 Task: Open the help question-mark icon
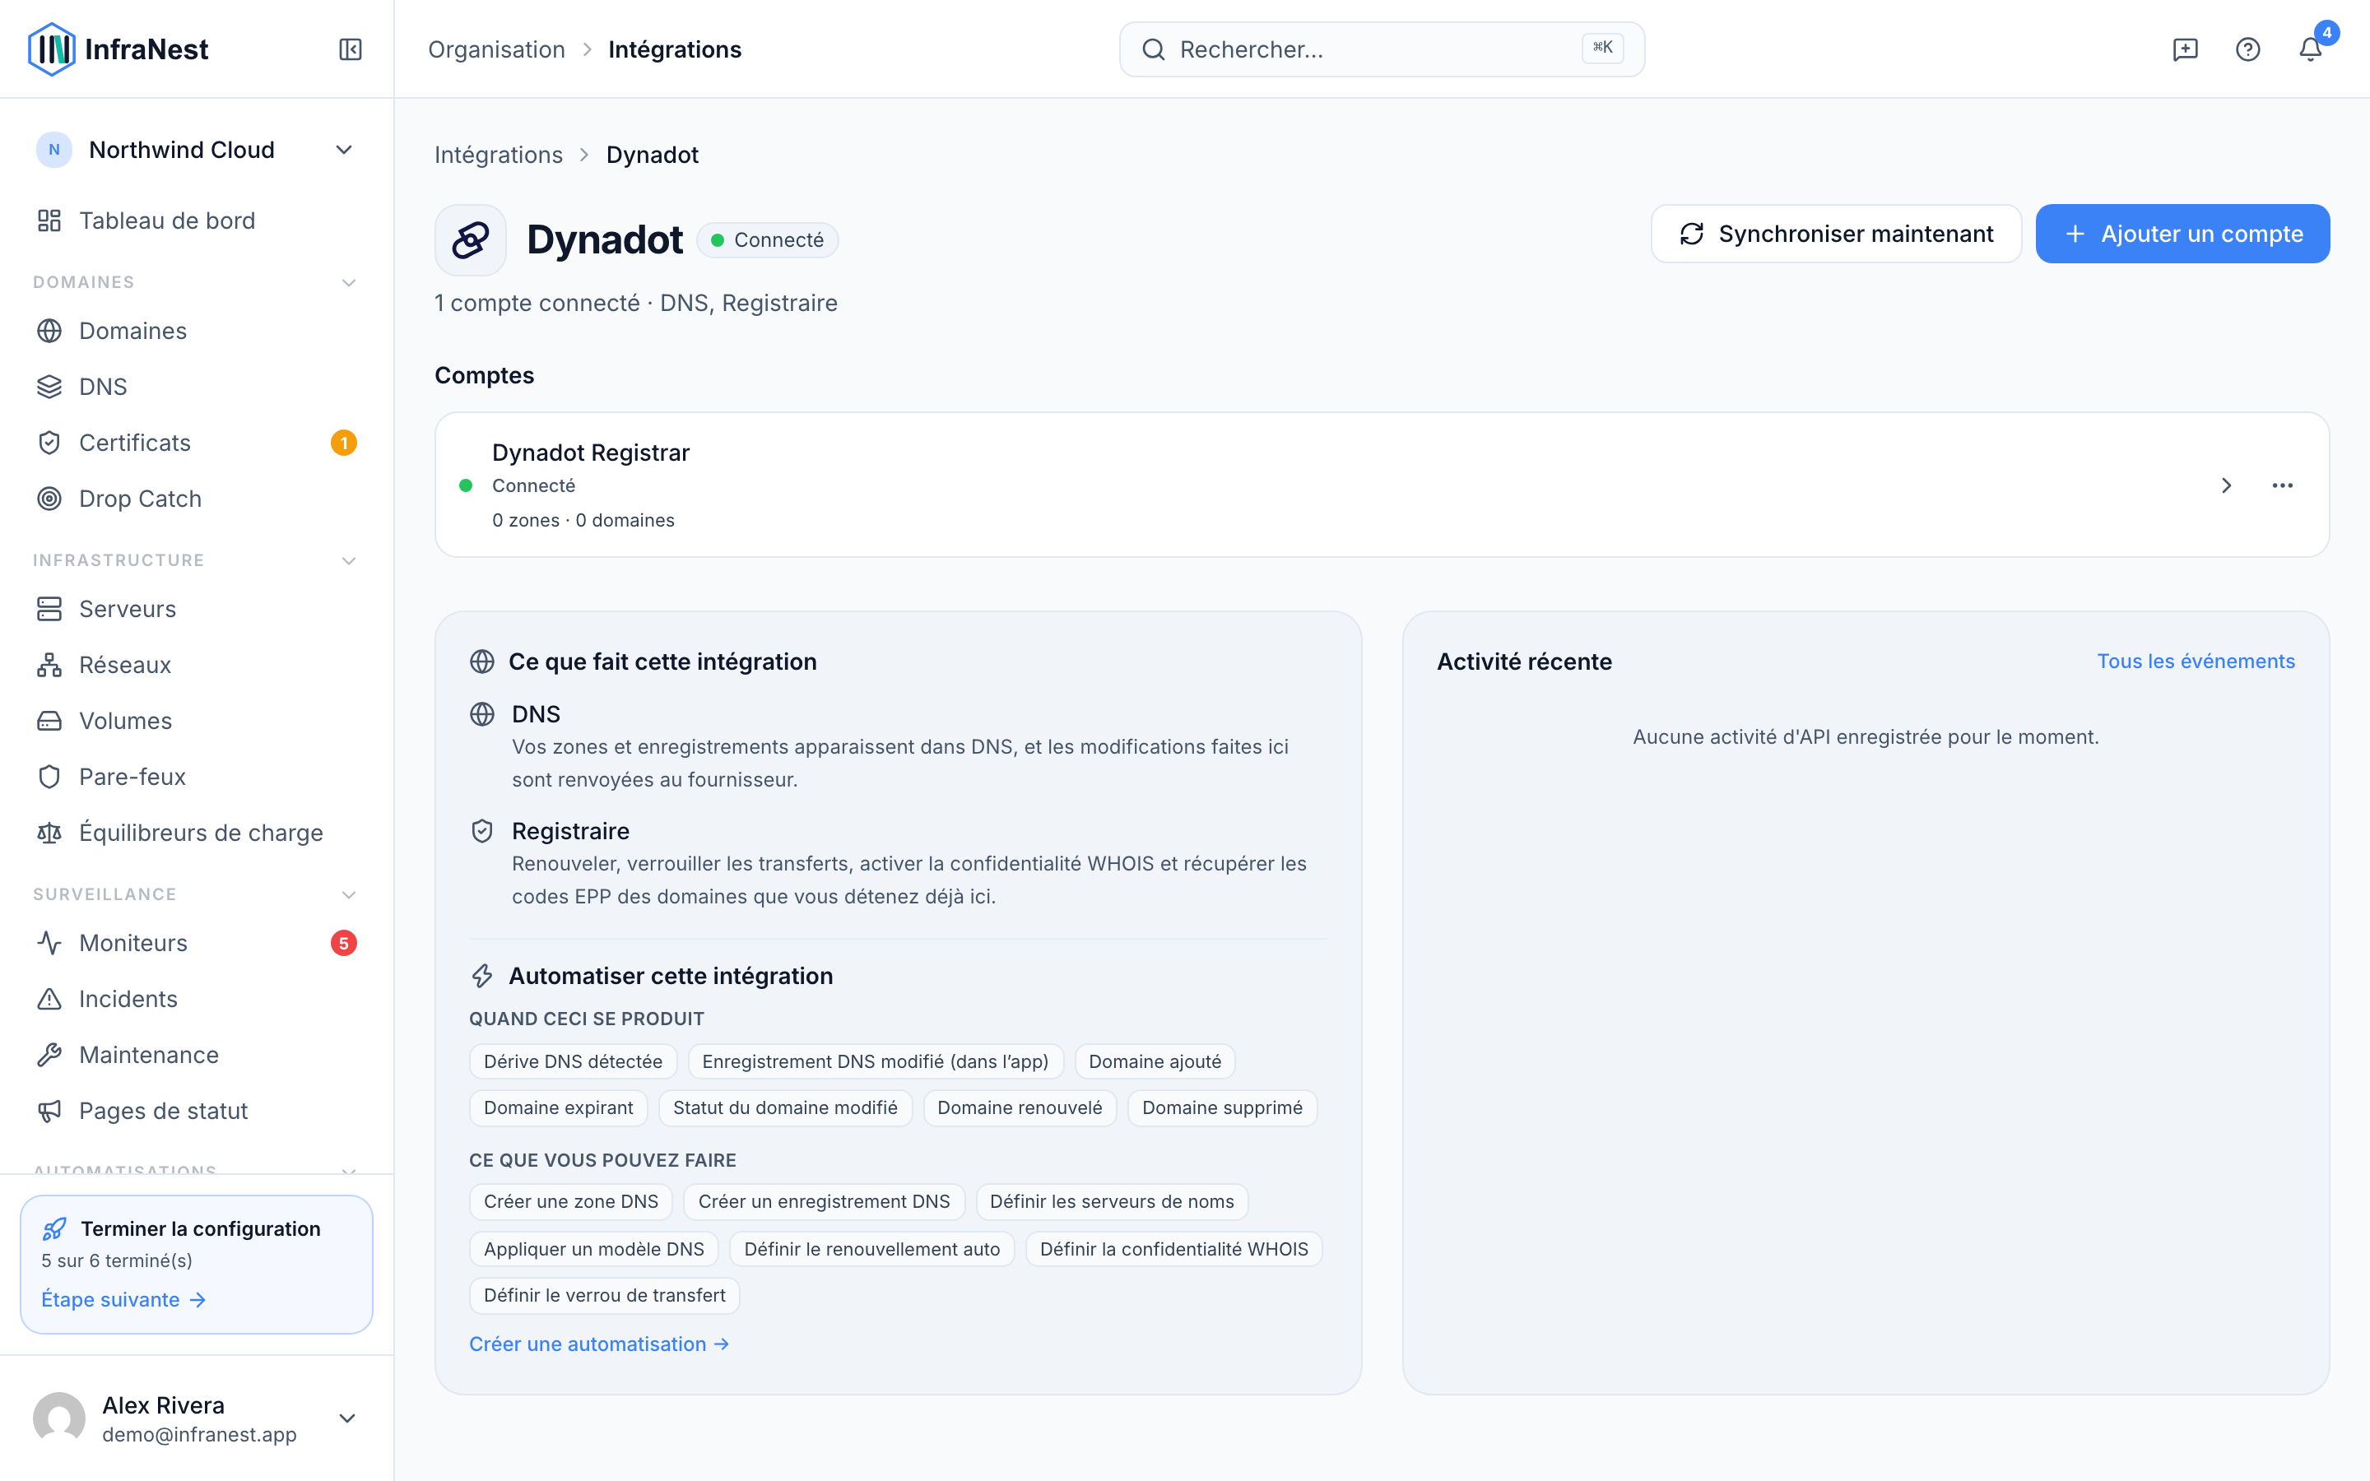2247,49
